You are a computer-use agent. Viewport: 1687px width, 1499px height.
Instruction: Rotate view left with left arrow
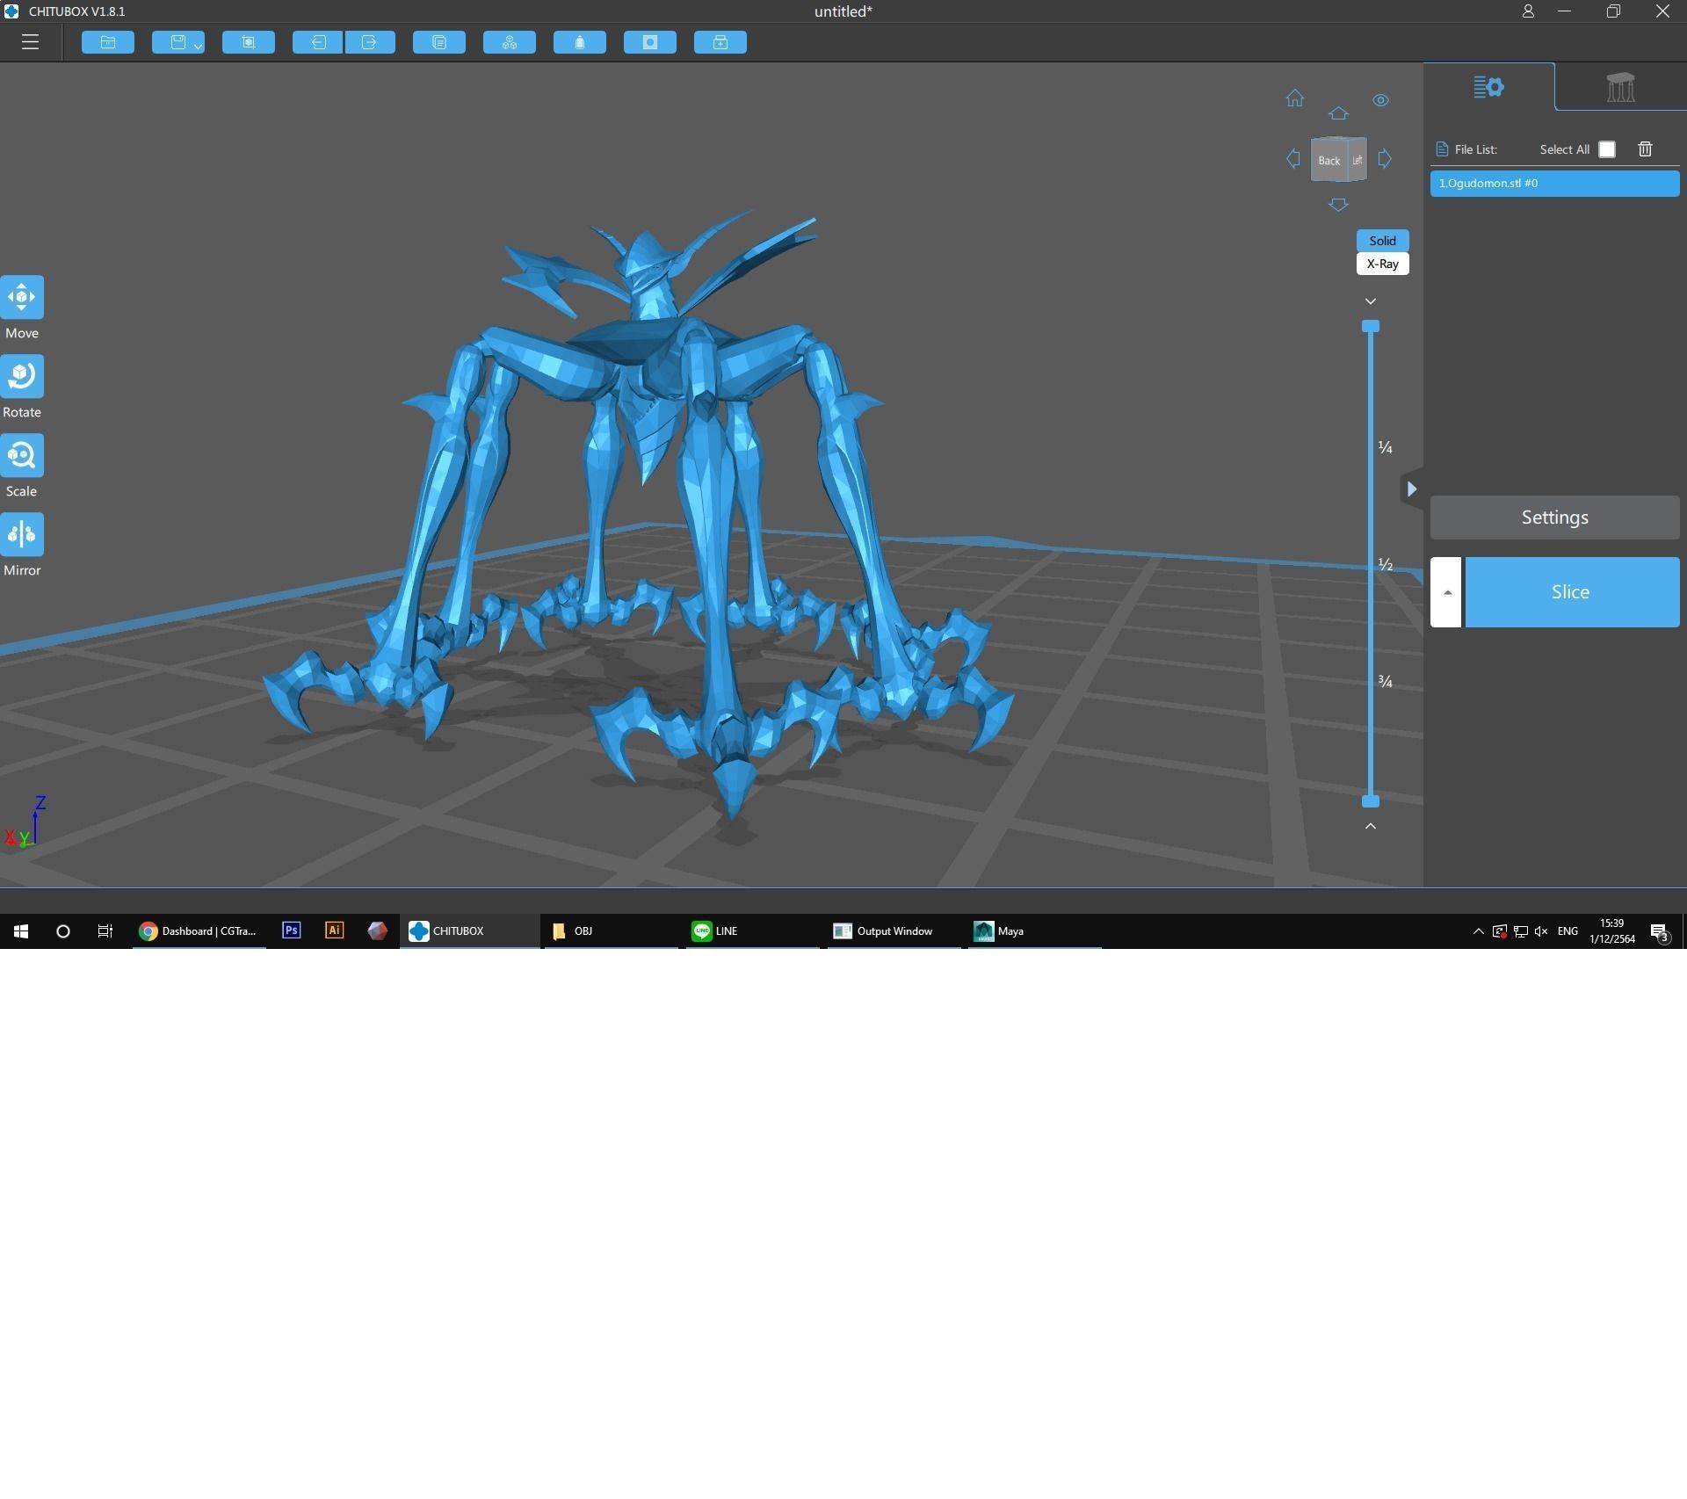tap(1293, 159)
